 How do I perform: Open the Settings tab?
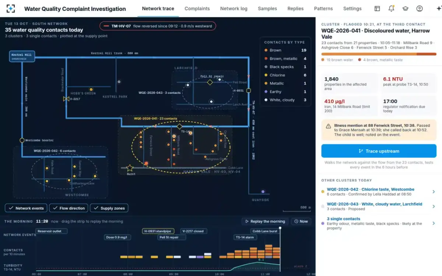click(x=352, y=8)
